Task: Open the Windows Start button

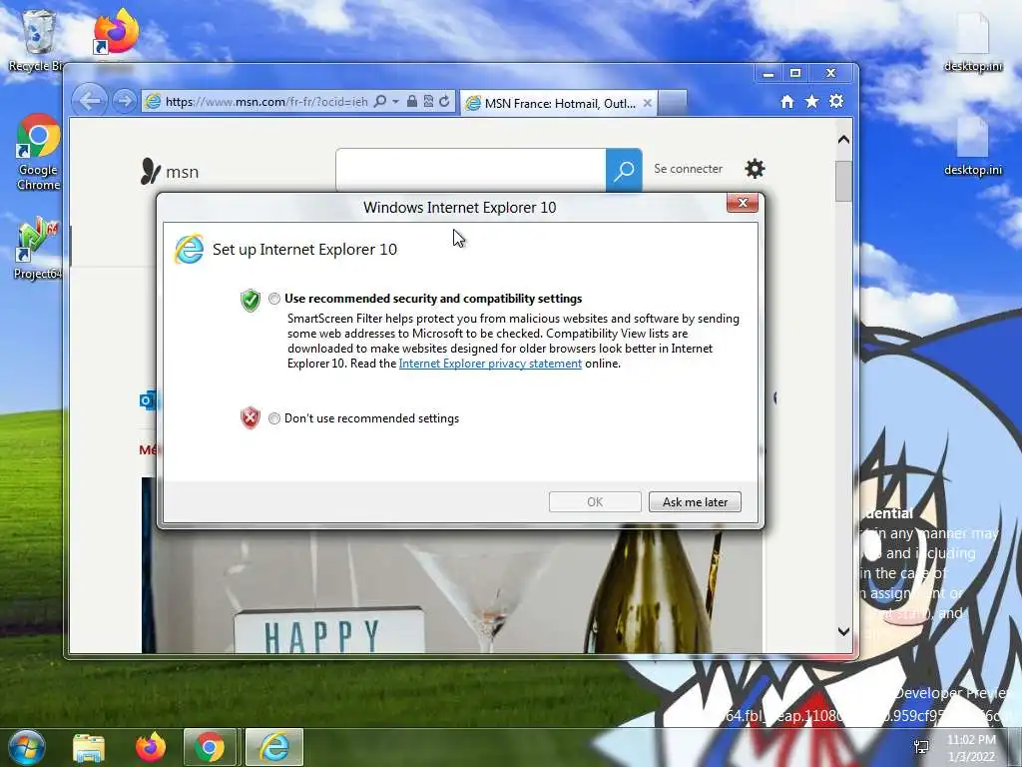Action: (x=27, y=747)
